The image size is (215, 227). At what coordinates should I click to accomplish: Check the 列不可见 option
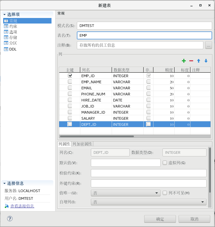point(165,193)
